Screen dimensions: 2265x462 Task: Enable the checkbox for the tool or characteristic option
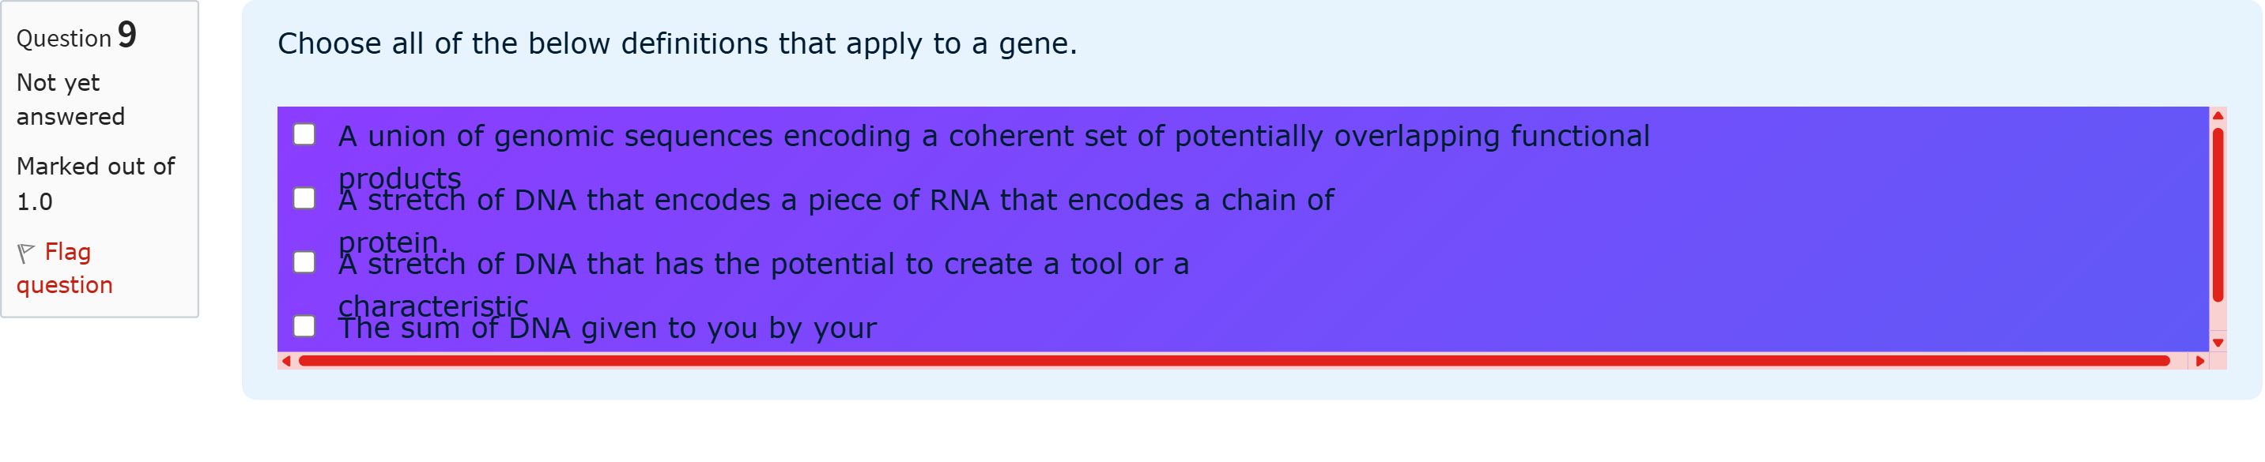point(304,263)
